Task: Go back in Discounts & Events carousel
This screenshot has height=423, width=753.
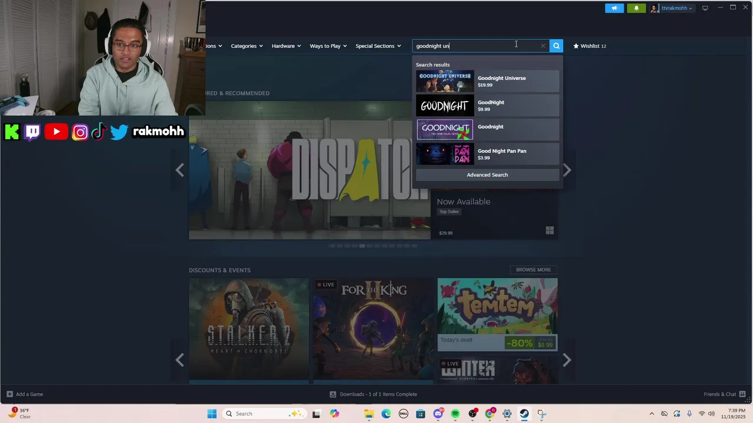Action: [180, 360]
